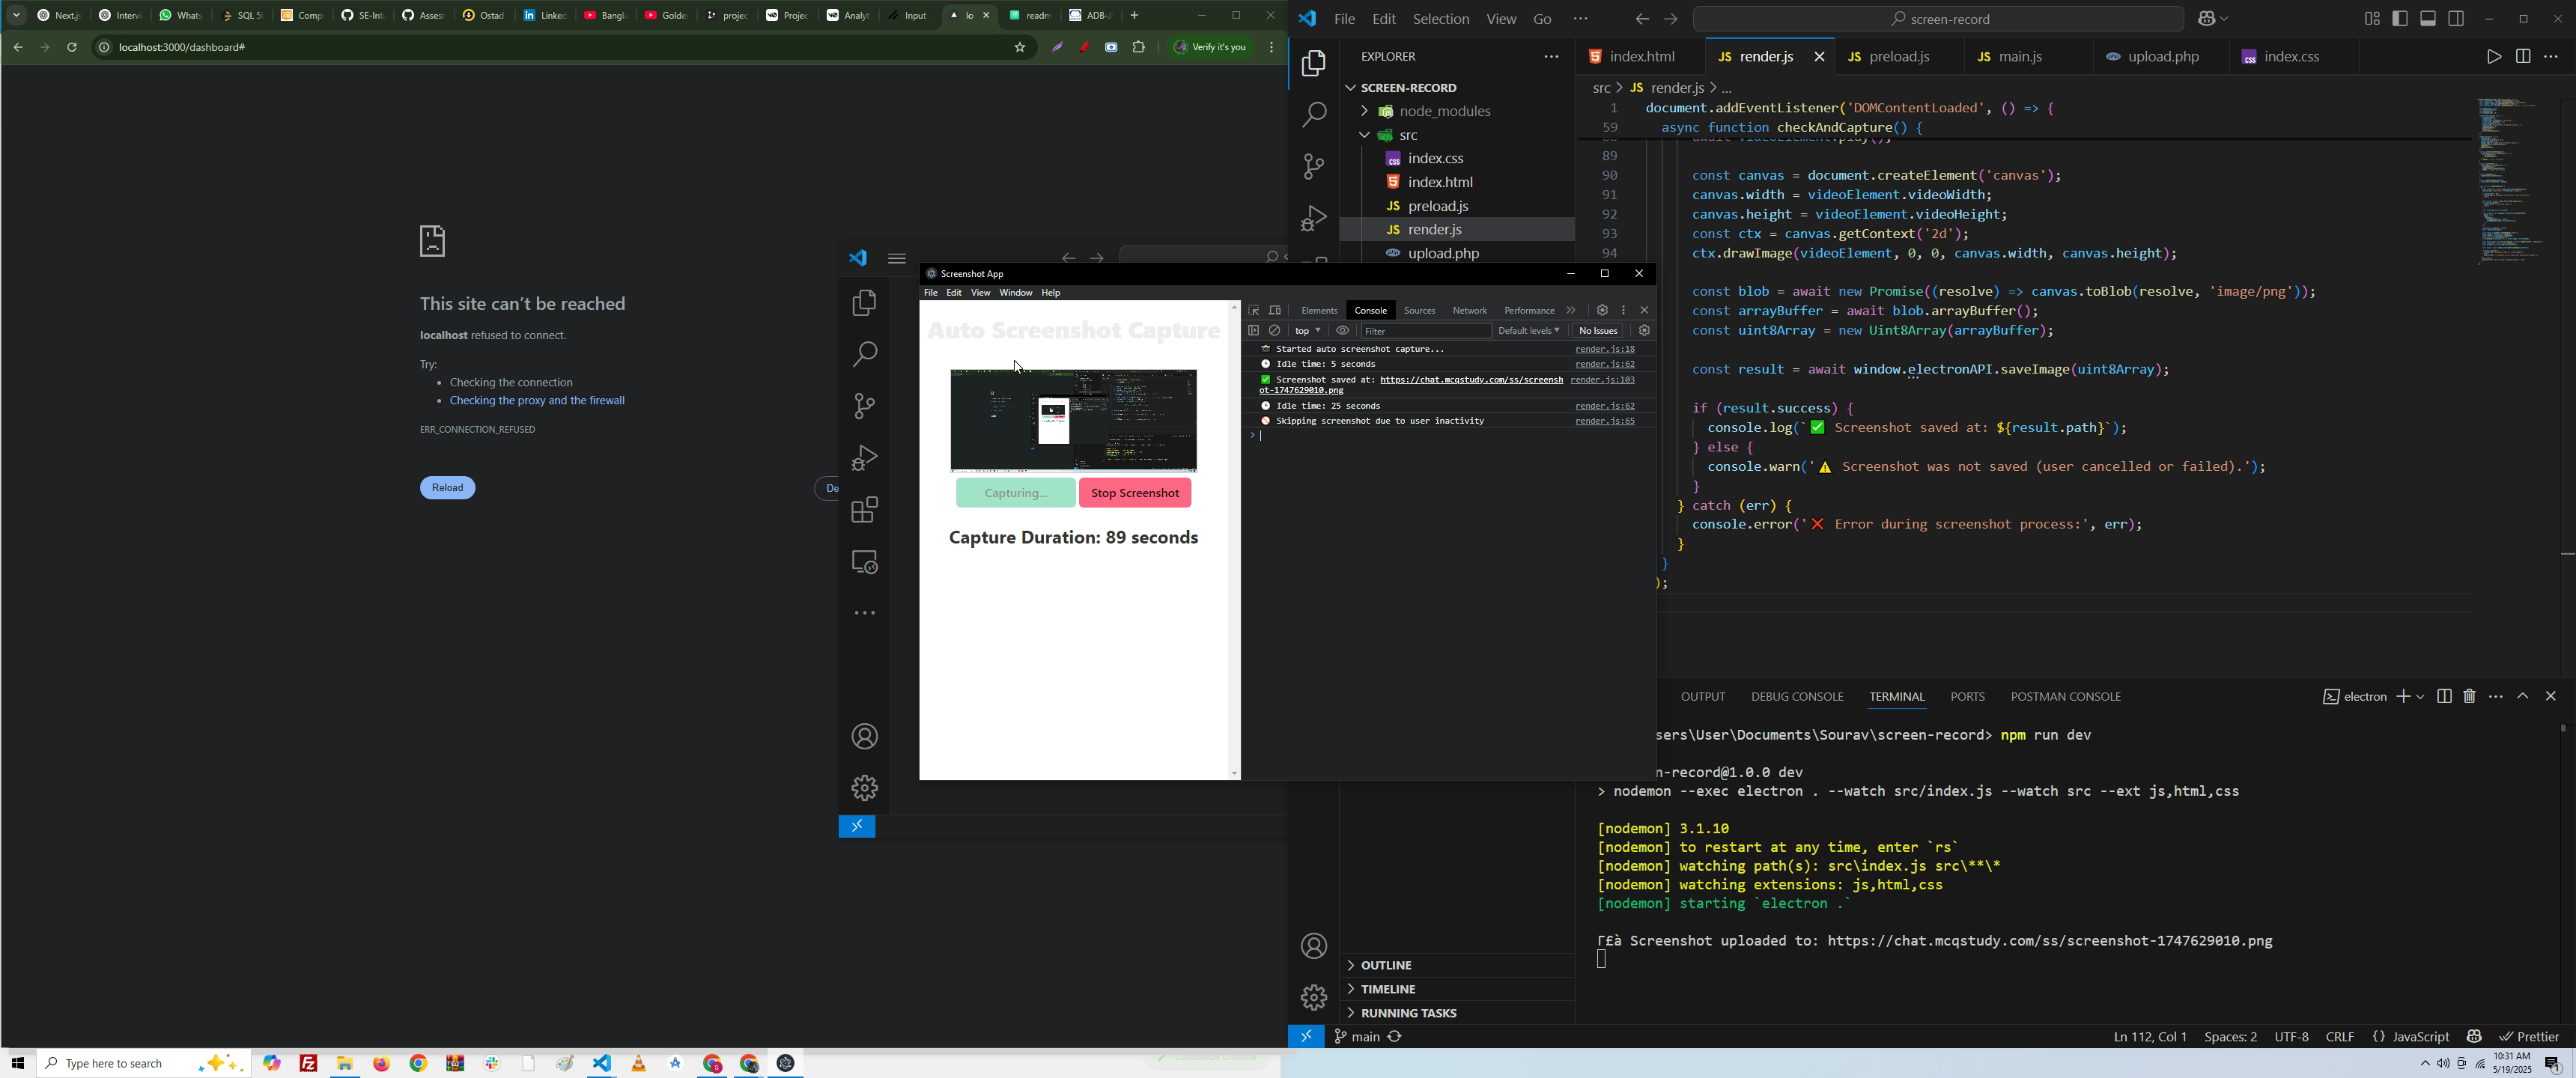This screenshot has height=1078, width=2576.
Task: Expand the OUTLINE section
Action: pos(1385,965)
